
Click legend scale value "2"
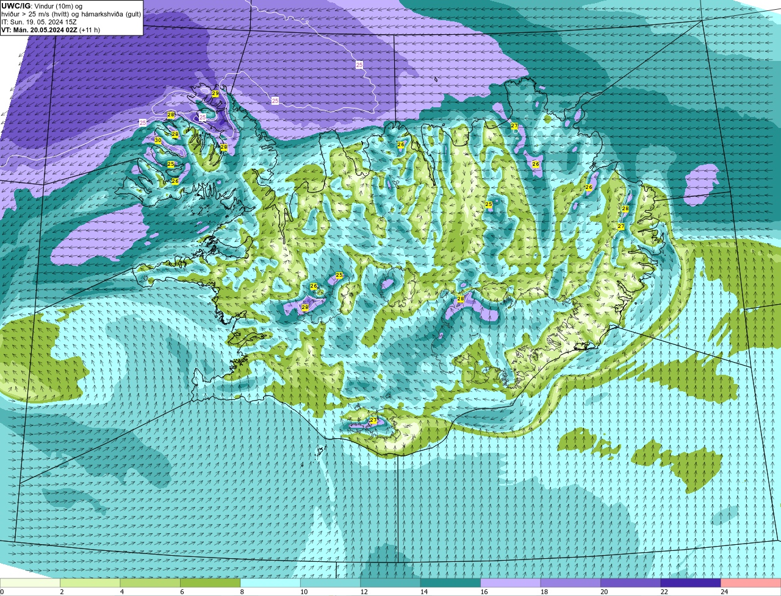62,592
